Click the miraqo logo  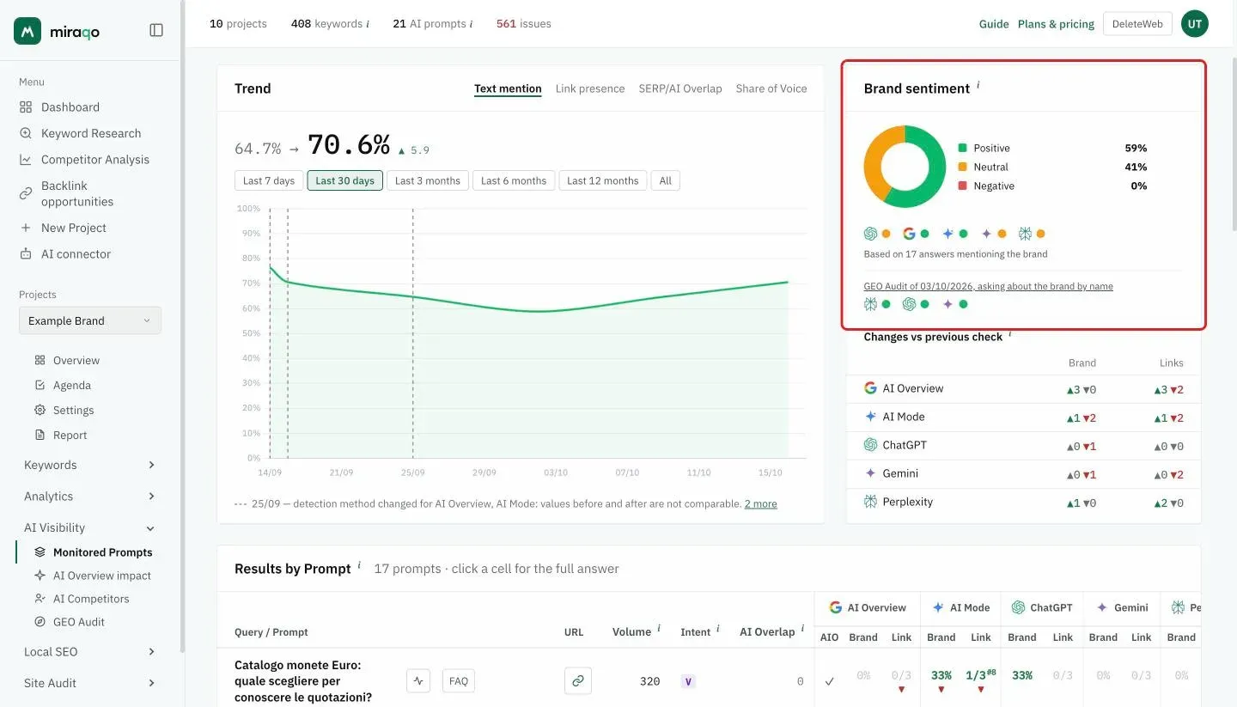57,31
